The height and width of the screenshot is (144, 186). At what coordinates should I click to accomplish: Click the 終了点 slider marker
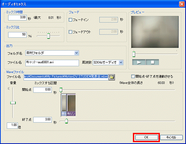pyautogui.click(x=67, y=121)
